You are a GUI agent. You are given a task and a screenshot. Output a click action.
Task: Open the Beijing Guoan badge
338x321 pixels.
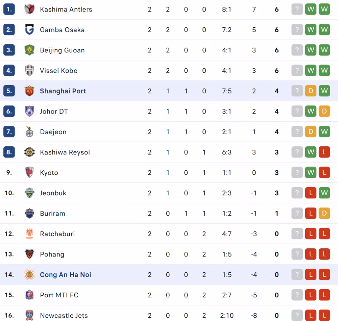tap(29, 50)
